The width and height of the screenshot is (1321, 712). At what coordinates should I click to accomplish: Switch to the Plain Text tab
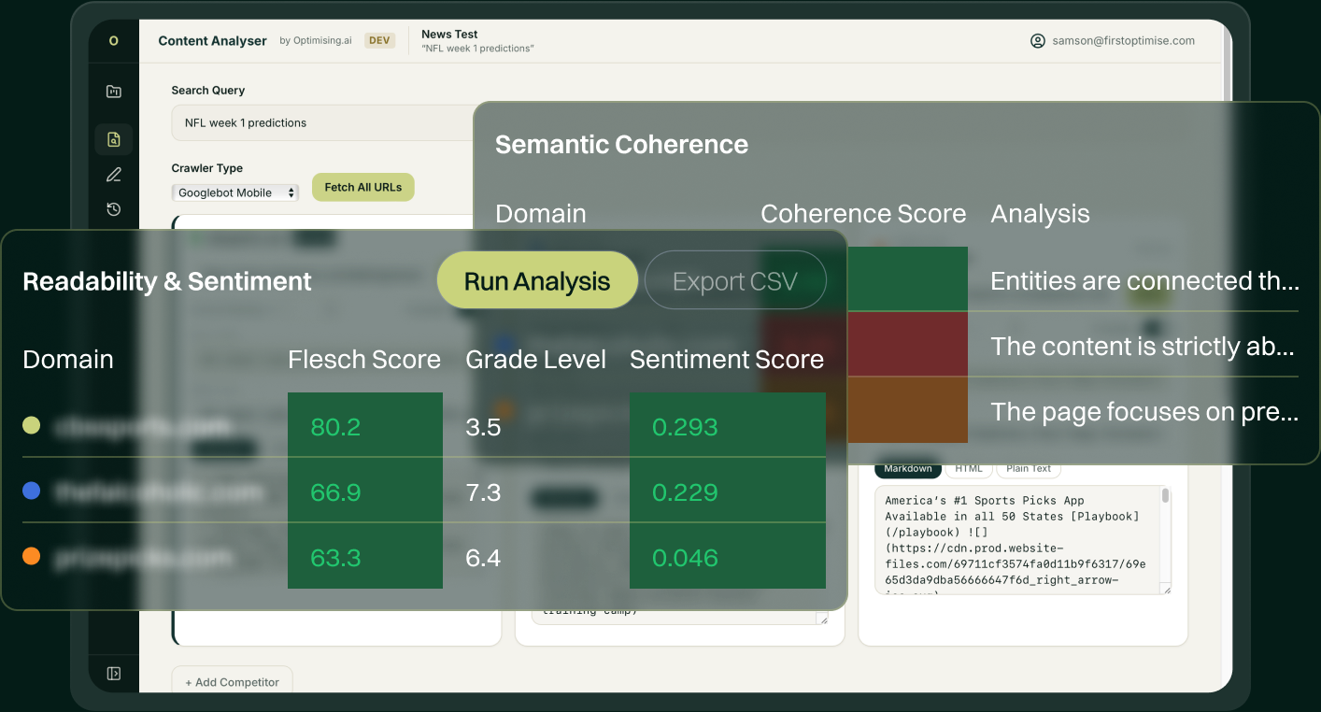(x=1029, y=469)
